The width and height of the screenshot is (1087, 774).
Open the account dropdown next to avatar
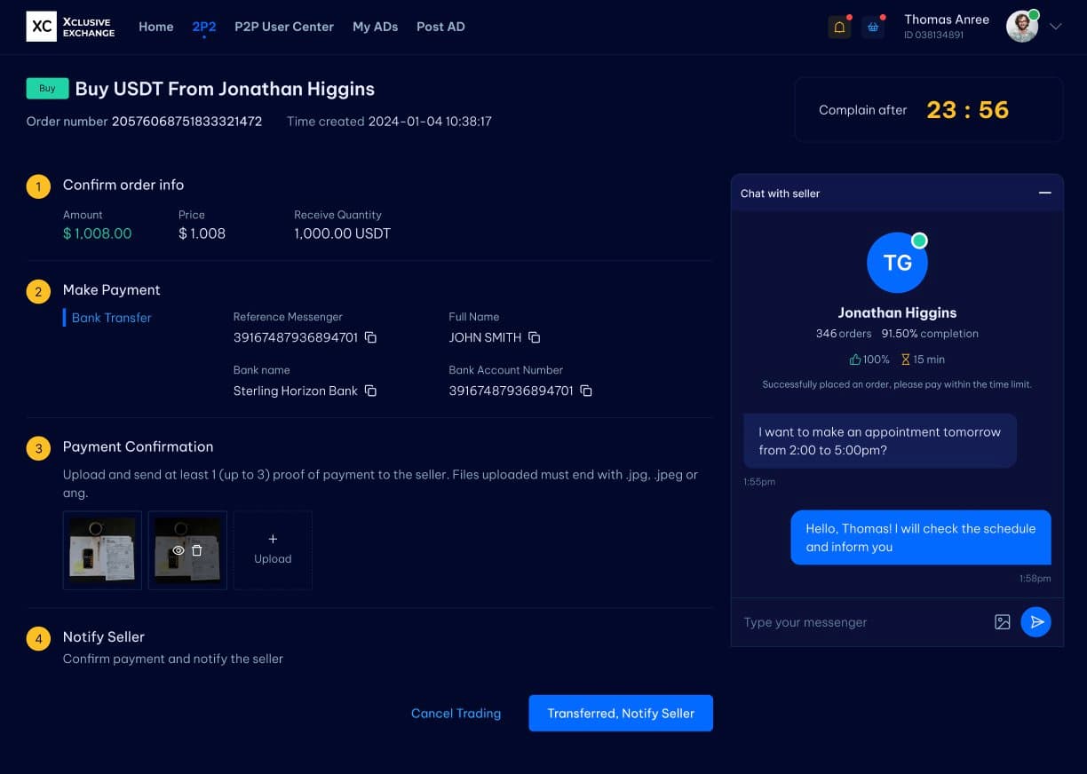click(x=1056, y=27)
